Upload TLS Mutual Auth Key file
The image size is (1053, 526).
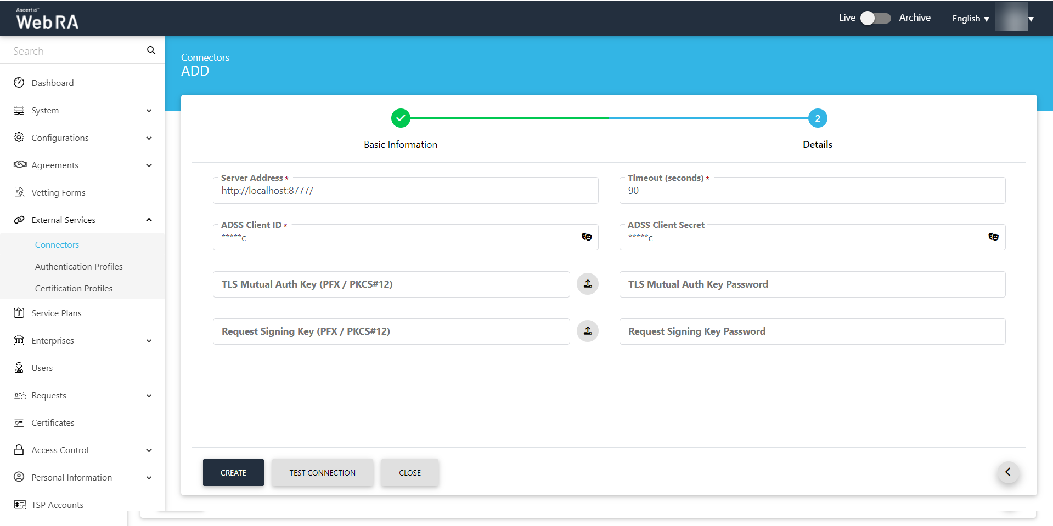click(587, 284)
